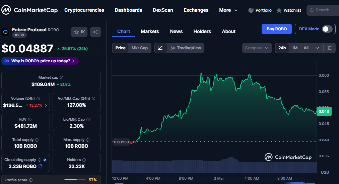Image resolution: width=339 pixels, height=184 pixels.
Task: Click the #238 rank badge
Action: pos(19,35)
